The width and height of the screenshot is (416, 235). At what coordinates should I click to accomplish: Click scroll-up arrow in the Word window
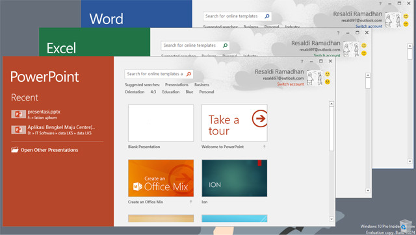point(410,46)
